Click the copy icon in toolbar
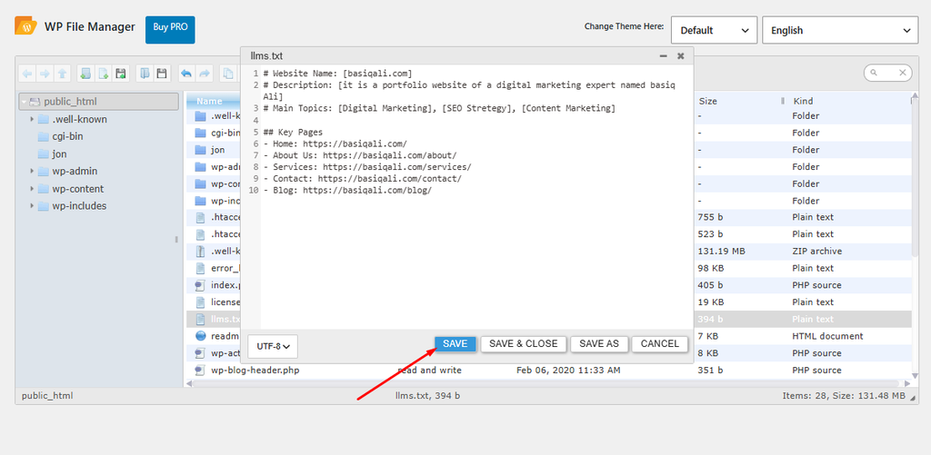This screenshot has height=455, width=931. [x=228, y=74]
